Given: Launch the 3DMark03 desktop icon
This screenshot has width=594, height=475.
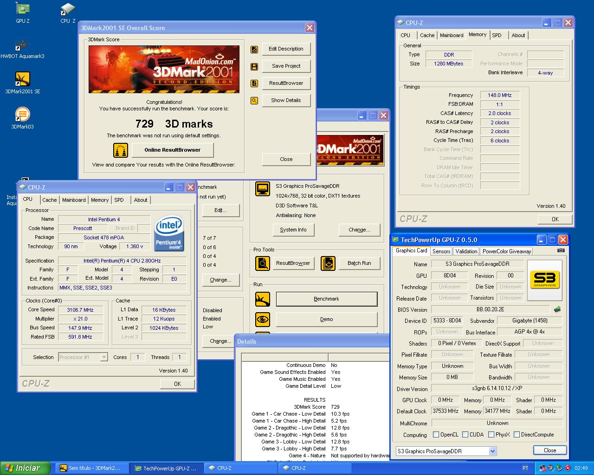Looking at the screenshot, I should coord(23,118).
